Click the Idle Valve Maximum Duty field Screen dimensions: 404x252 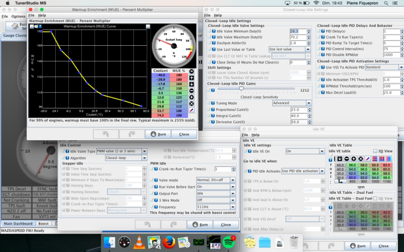click(298, 37)
